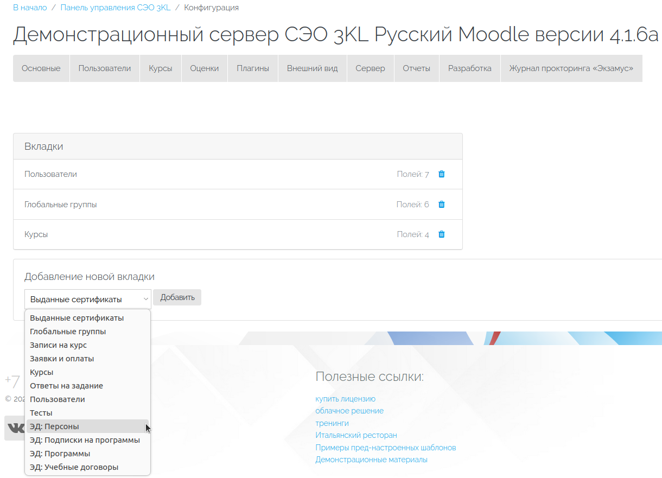The image size is (662, 478).
Task: Click the Добавление новой вкладки heading
Action: pos(90,277)
